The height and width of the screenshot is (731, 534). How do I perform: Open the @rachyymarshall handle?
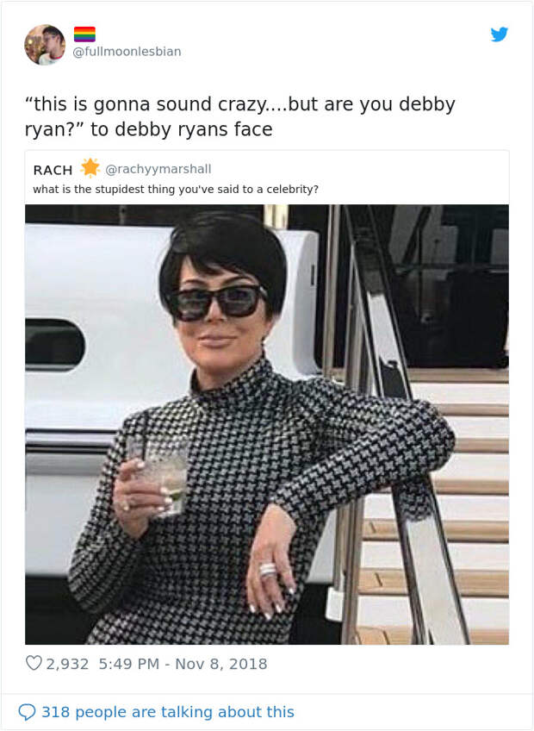158,169
